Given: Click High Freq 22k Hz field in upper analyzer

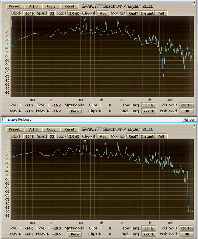Looking at the screenshot, I should pos(148,111).
